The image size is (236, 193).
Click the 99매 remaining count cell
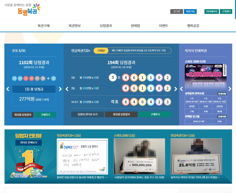click(x=219, y=112)
